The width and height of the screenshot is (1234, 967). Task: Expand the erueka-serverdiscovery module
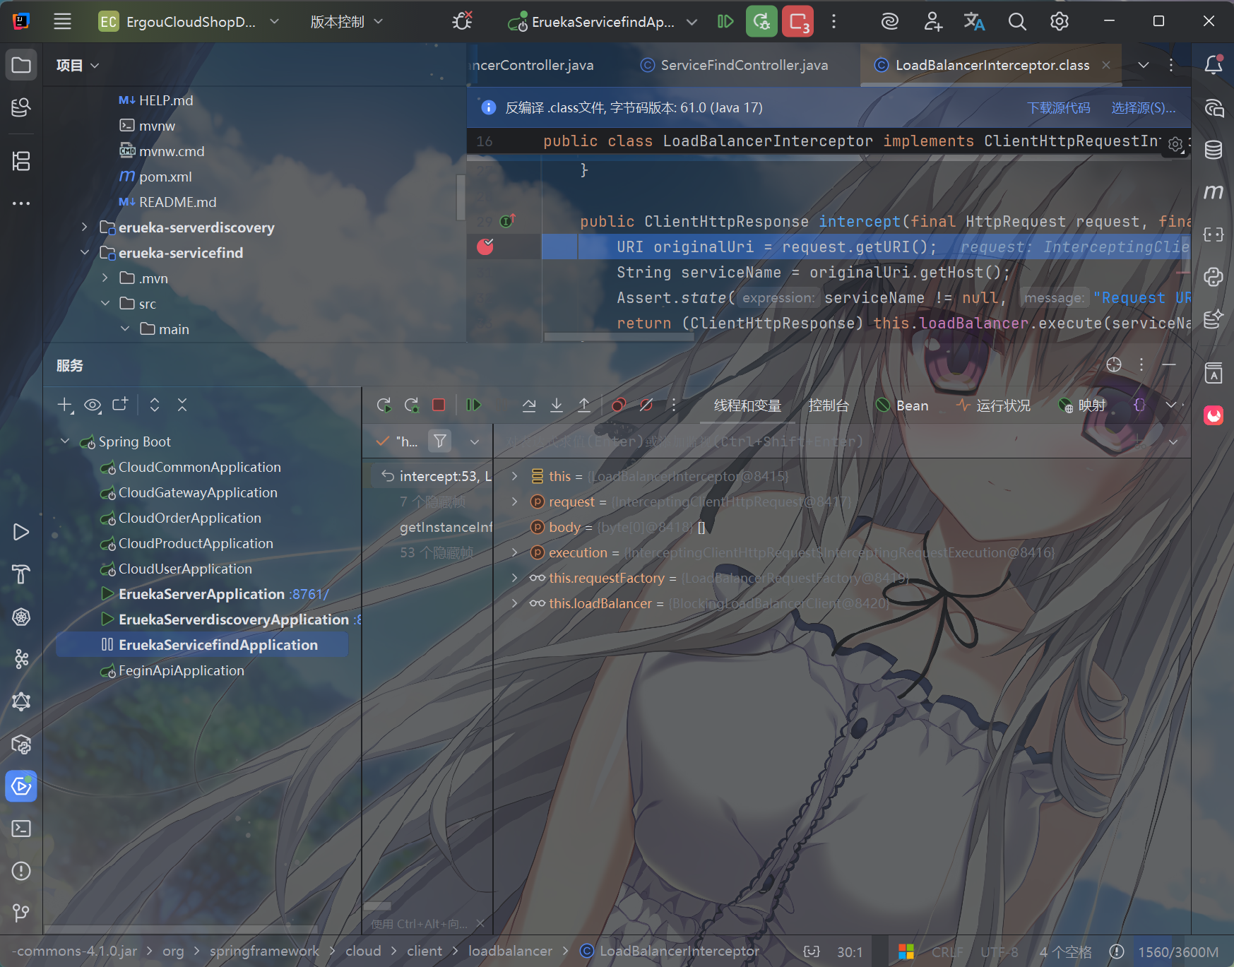[x=84, y=227]
